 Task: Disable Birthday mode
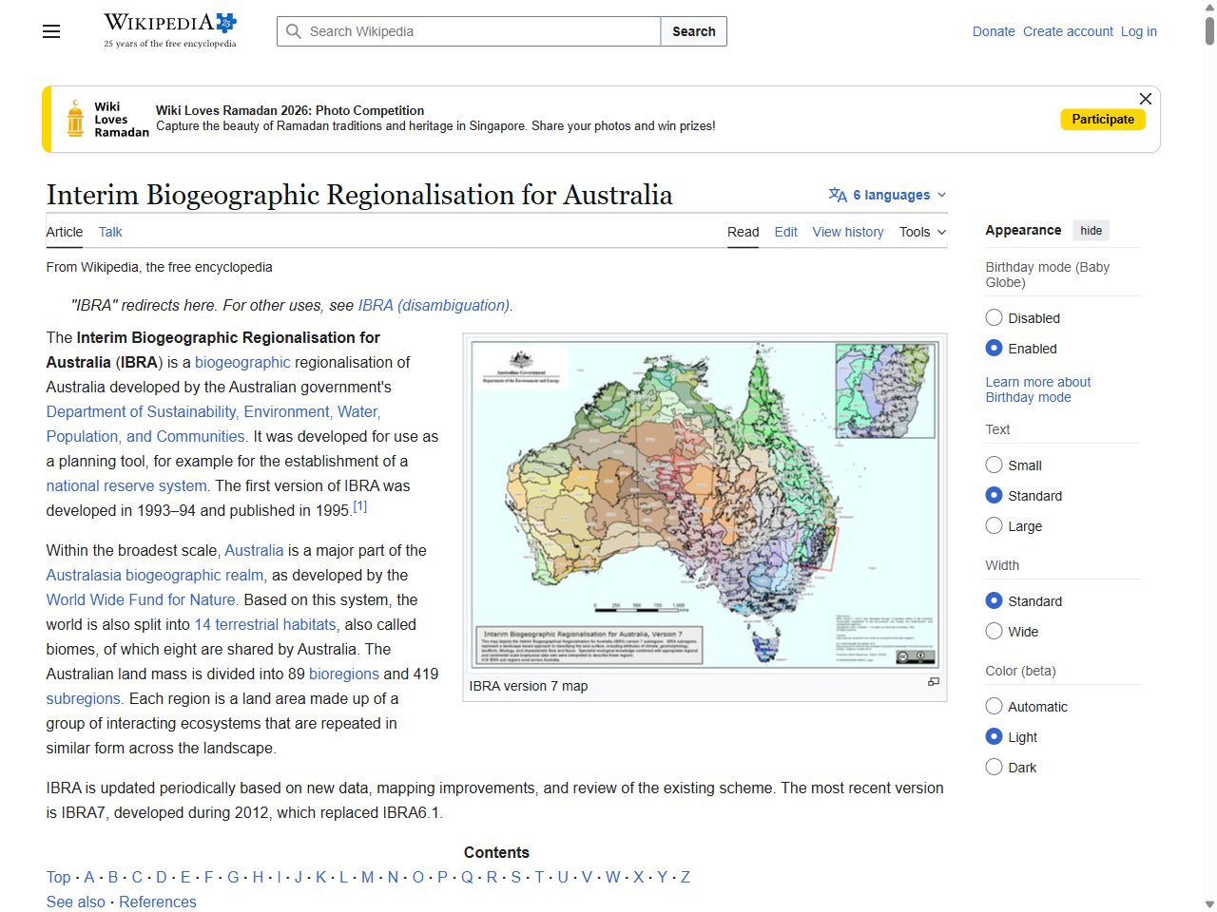click(994, 317)
